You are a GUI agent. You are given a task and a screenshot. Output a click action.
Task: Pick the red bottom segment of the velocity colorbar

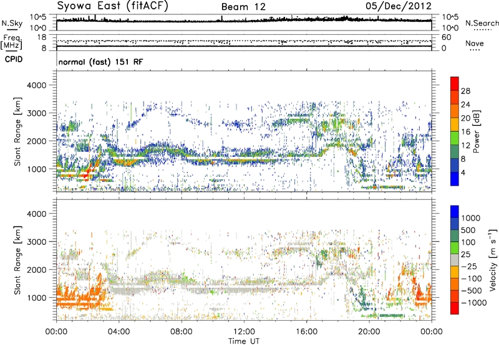pos(455,308)
